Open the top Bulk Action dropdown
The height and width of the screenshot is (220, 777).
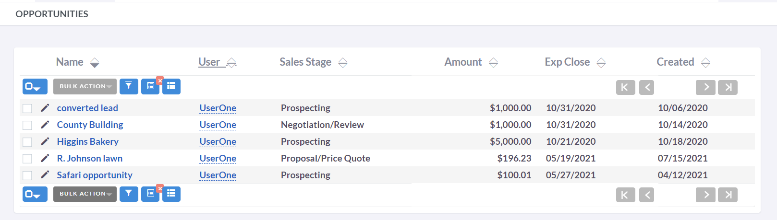pyautogui.click(x=85, y=86)
